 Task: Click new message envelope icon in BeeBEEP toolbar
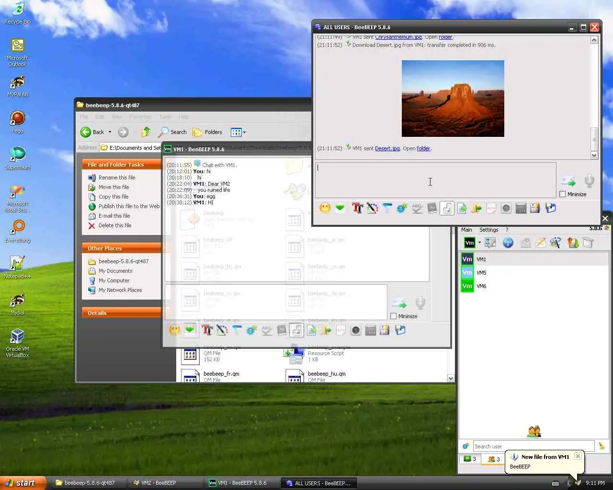coord(541,243)
